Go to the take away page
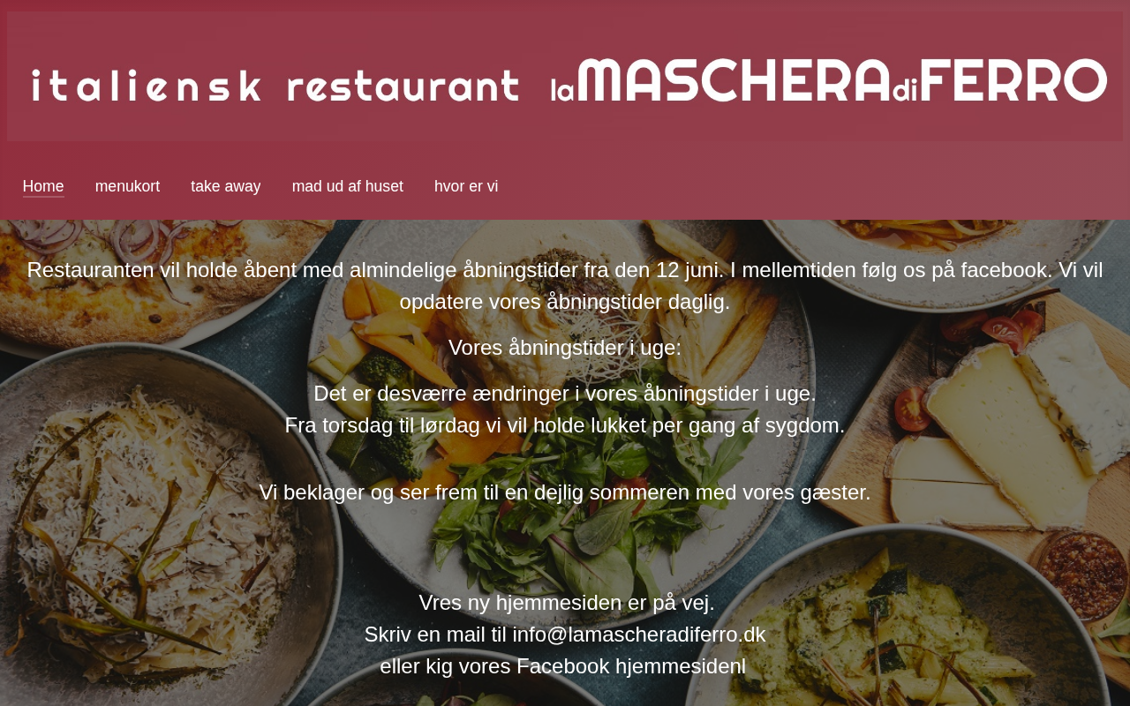Image resolution: width=1130 pixels, height=706 pixels. (x=226, y=186)
